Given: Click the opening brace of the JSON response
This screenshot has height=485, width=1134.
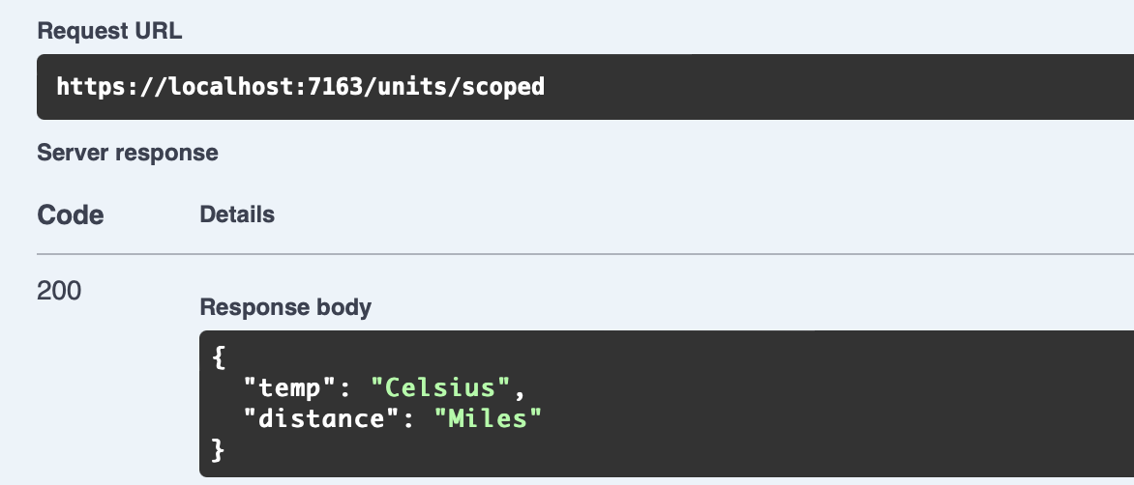Looking at the screenshot, I should (218, 357).
